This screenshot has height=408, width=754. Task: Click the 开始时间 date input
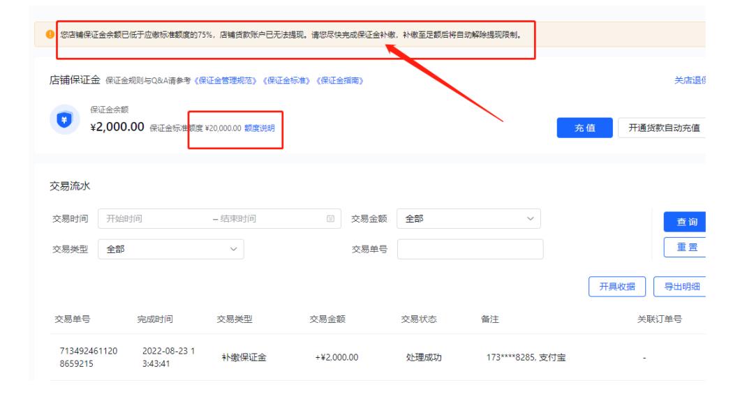coord(126,218)
